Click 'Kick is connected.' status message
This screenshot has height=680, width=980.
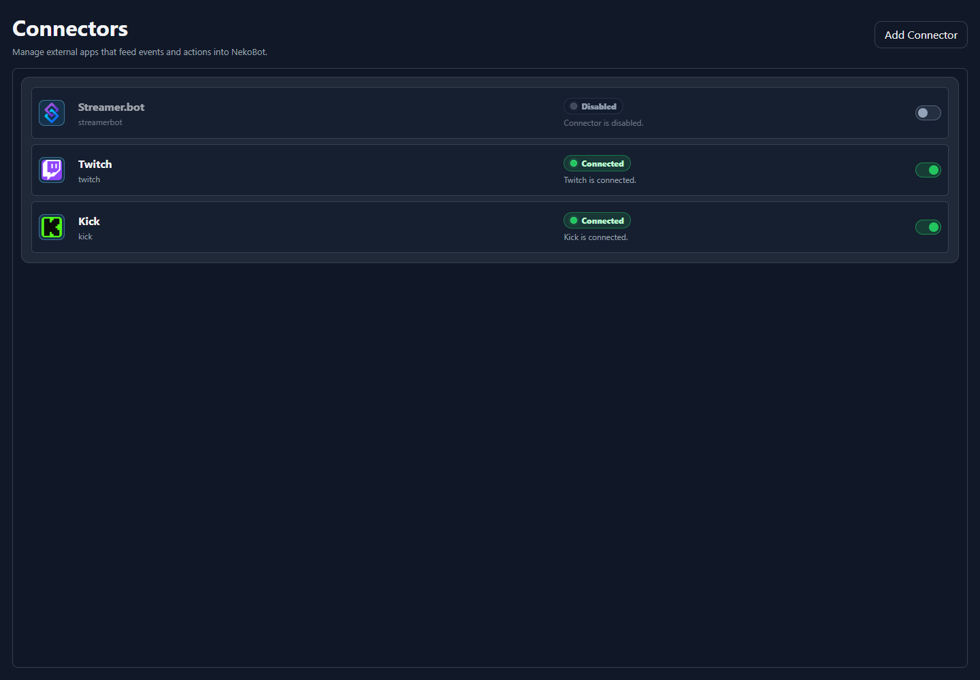[595, 237]
